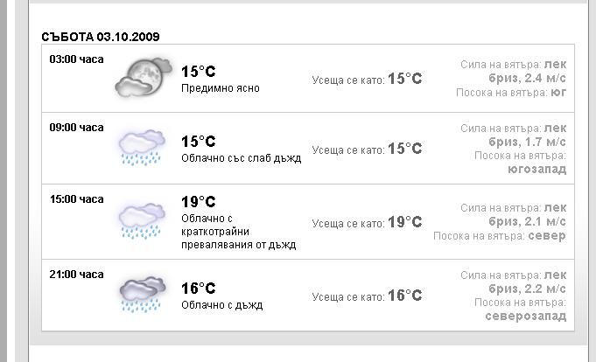Click the 'Усеща се като' value for 09:00
Viewport: 596px width, 362px height.
404,149
